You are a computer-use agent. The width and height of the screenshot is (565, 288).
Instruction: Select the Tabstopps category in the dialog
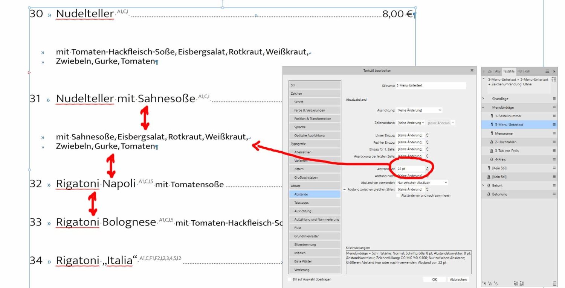[x=315, y=203]
